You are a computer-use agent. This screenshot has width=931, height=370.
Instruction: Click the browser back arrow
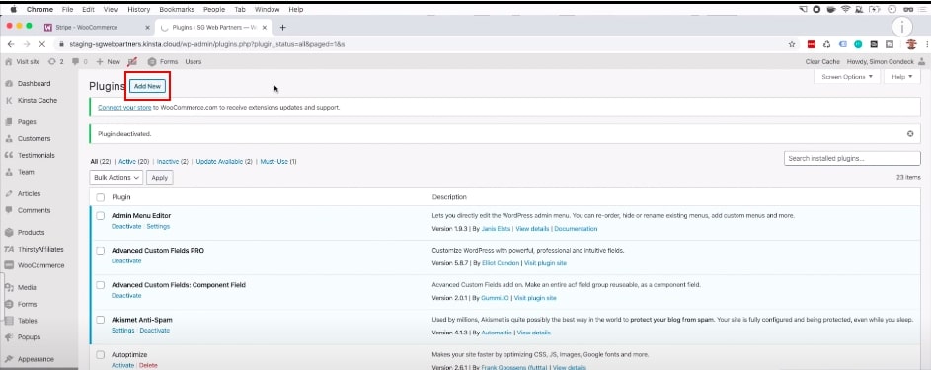click(11, 44)
